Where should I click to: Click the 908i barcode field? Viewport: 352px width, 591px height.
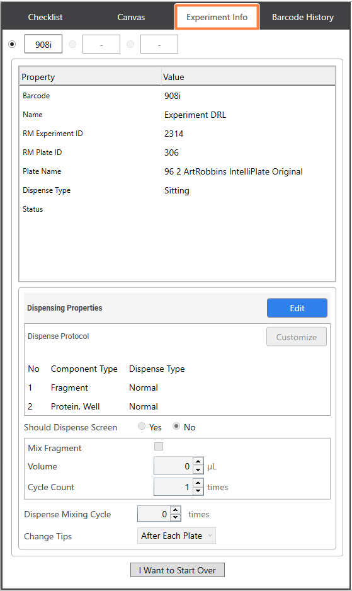tap(43, 44)
